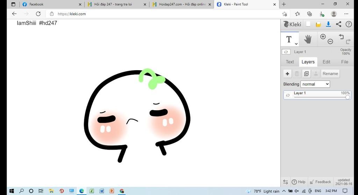Select the Text tool

pyautogui.click(x=289, y=39)
